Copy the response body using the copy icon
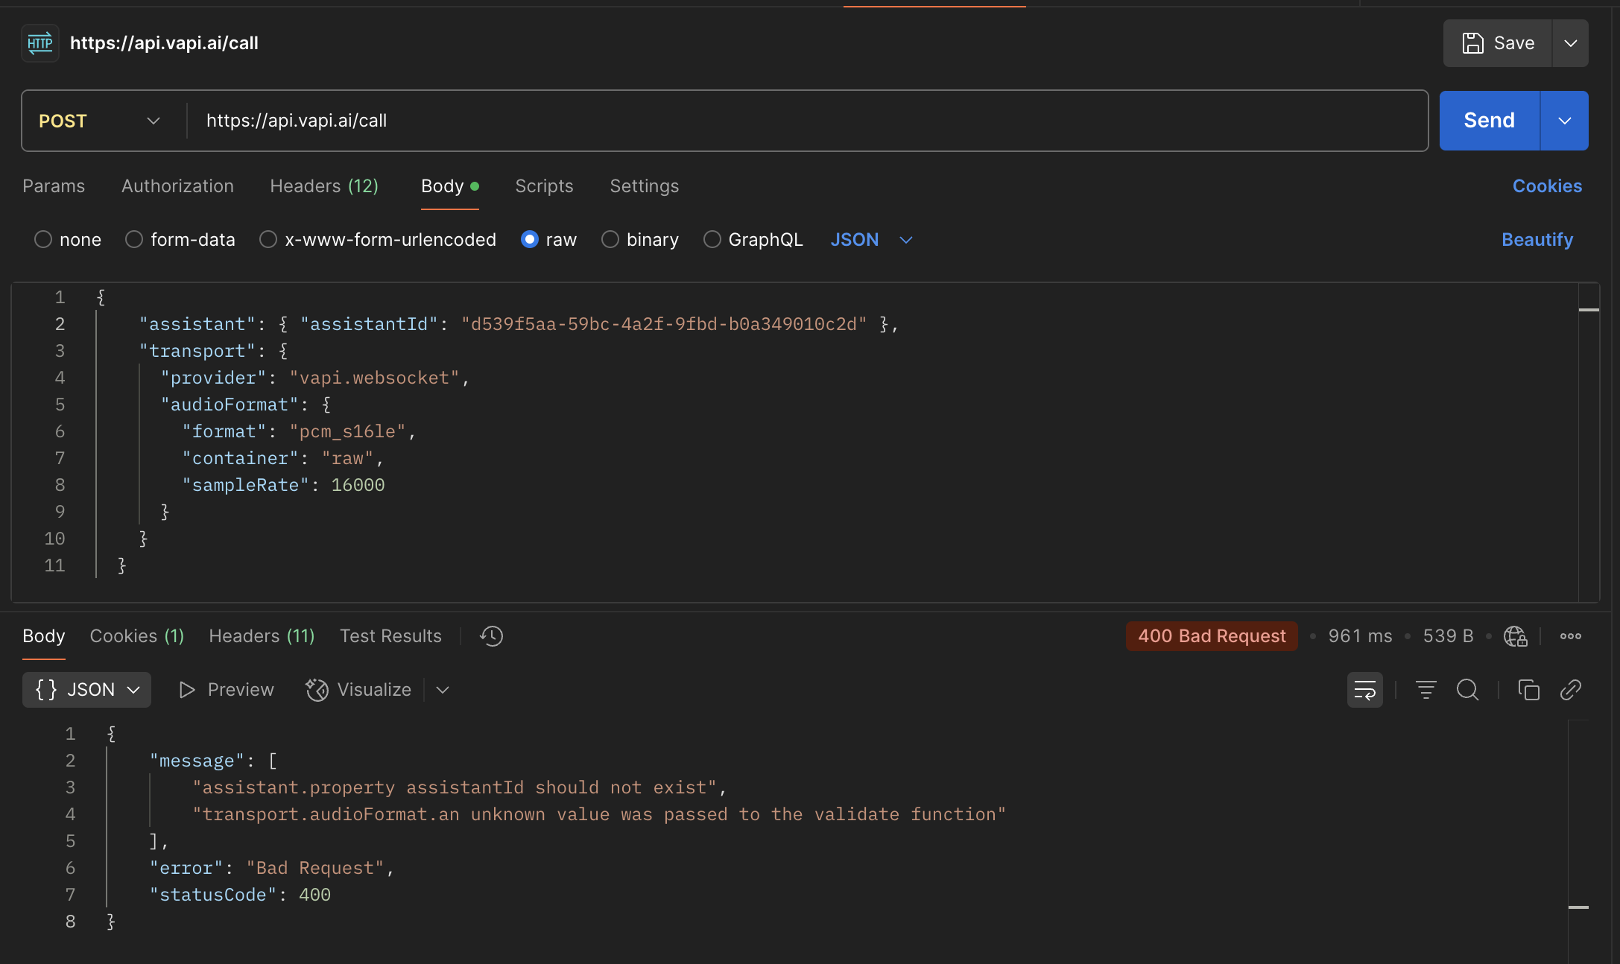This screenshot has width=1620, height=964. coord(1528,690)
